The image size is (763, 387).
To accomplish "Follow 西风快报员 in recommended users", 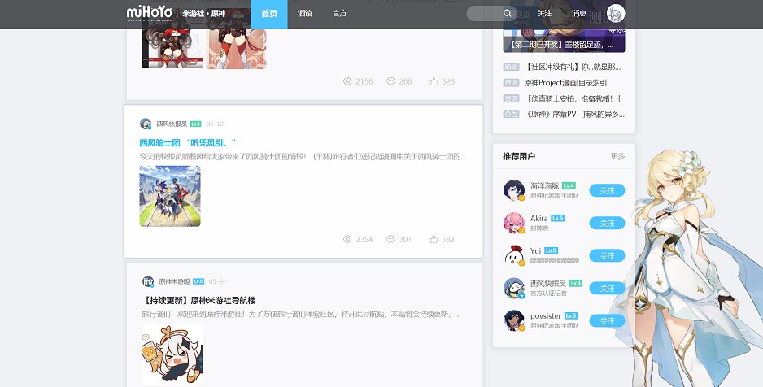I will click(607, 289).
